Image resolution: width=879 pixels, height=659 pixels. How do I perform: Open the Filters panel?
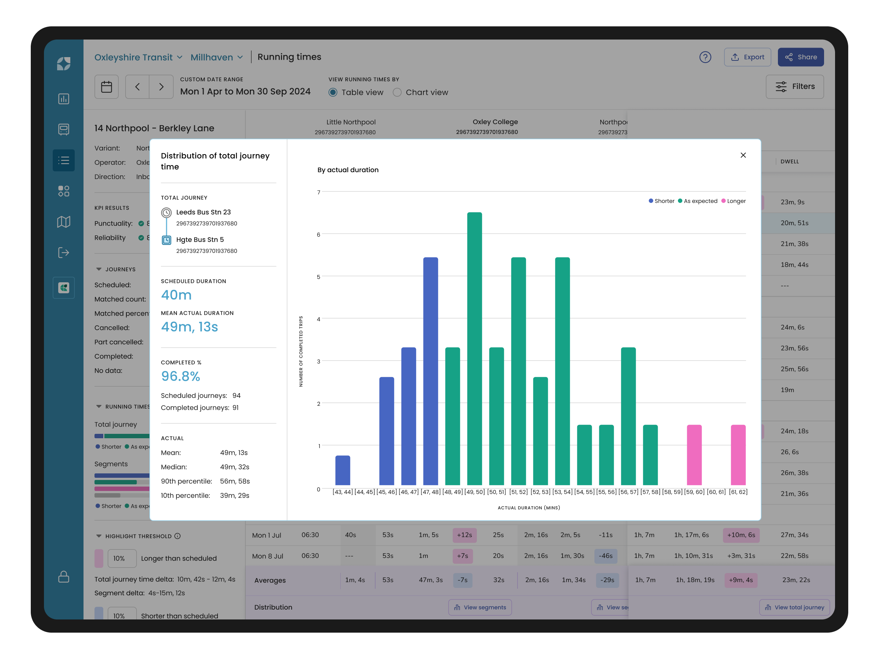tap(795, 87)
